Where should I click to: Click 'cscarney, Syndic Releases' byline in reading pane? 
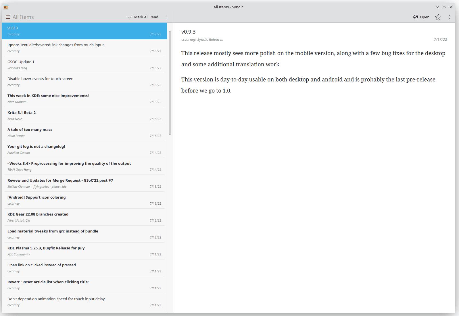(202, 40)
